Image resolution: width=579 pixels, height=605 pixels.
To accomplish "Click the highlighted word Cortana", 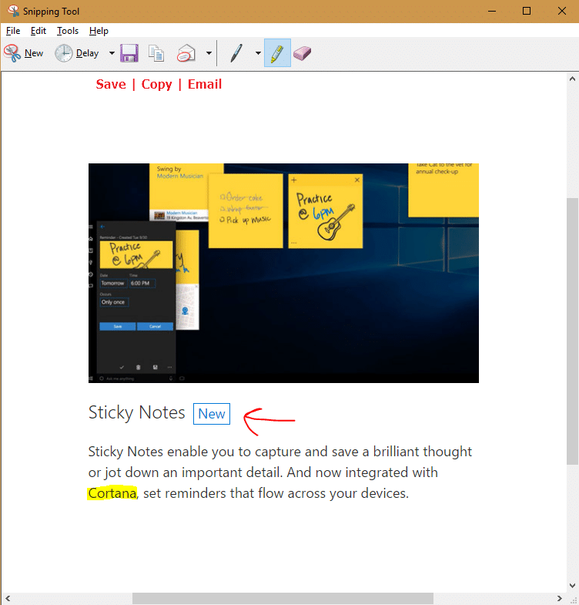I will point(112,492).
